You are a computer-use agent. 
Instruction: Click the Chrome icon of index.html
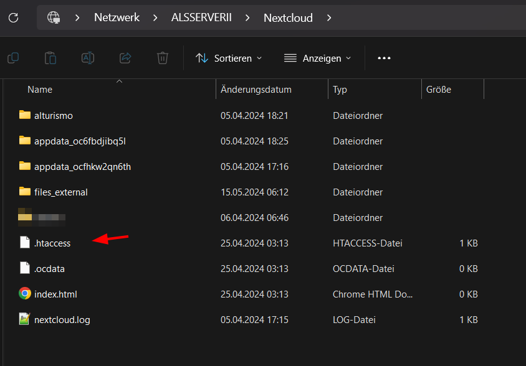25,293
